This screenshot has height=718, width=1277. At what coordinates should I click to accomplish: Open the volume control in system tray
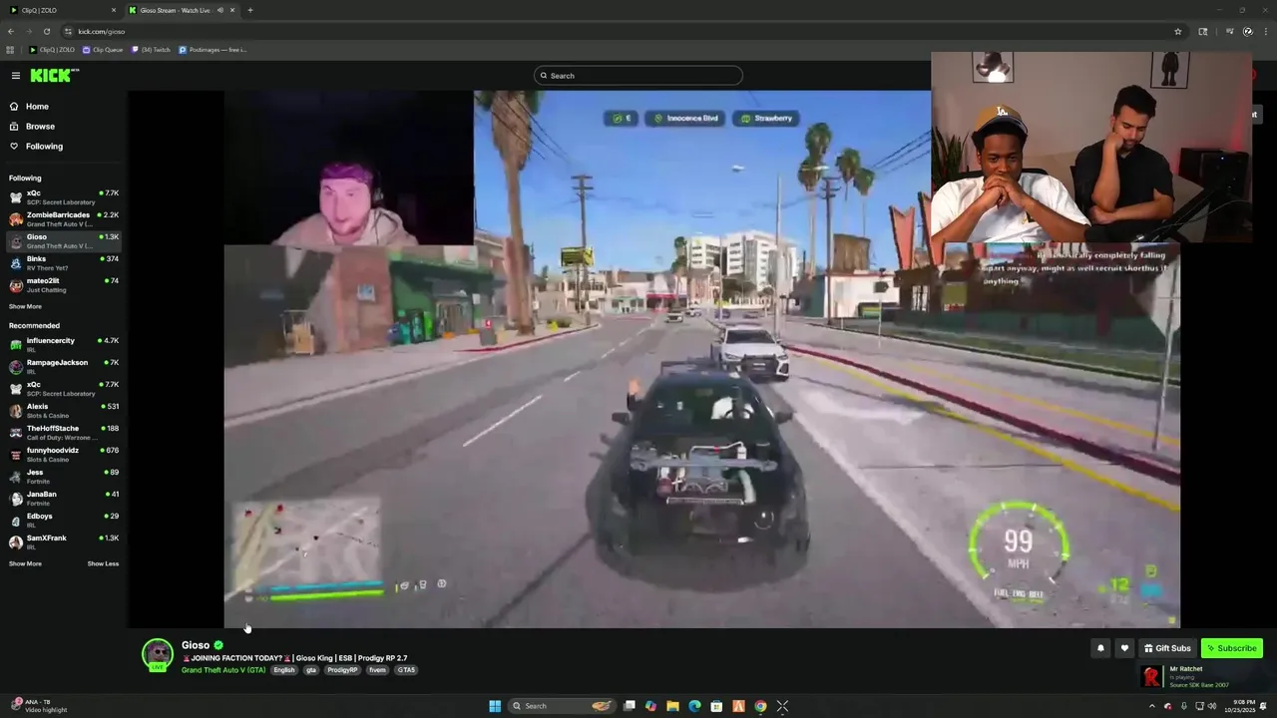[1211, 706]
